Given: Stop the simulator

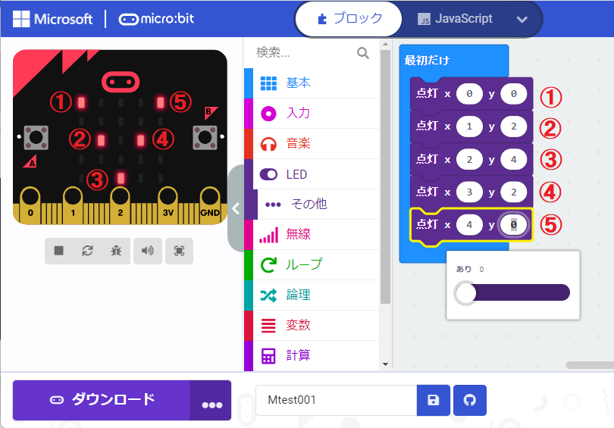Looking at the screenshot, I should coord(58,251).
